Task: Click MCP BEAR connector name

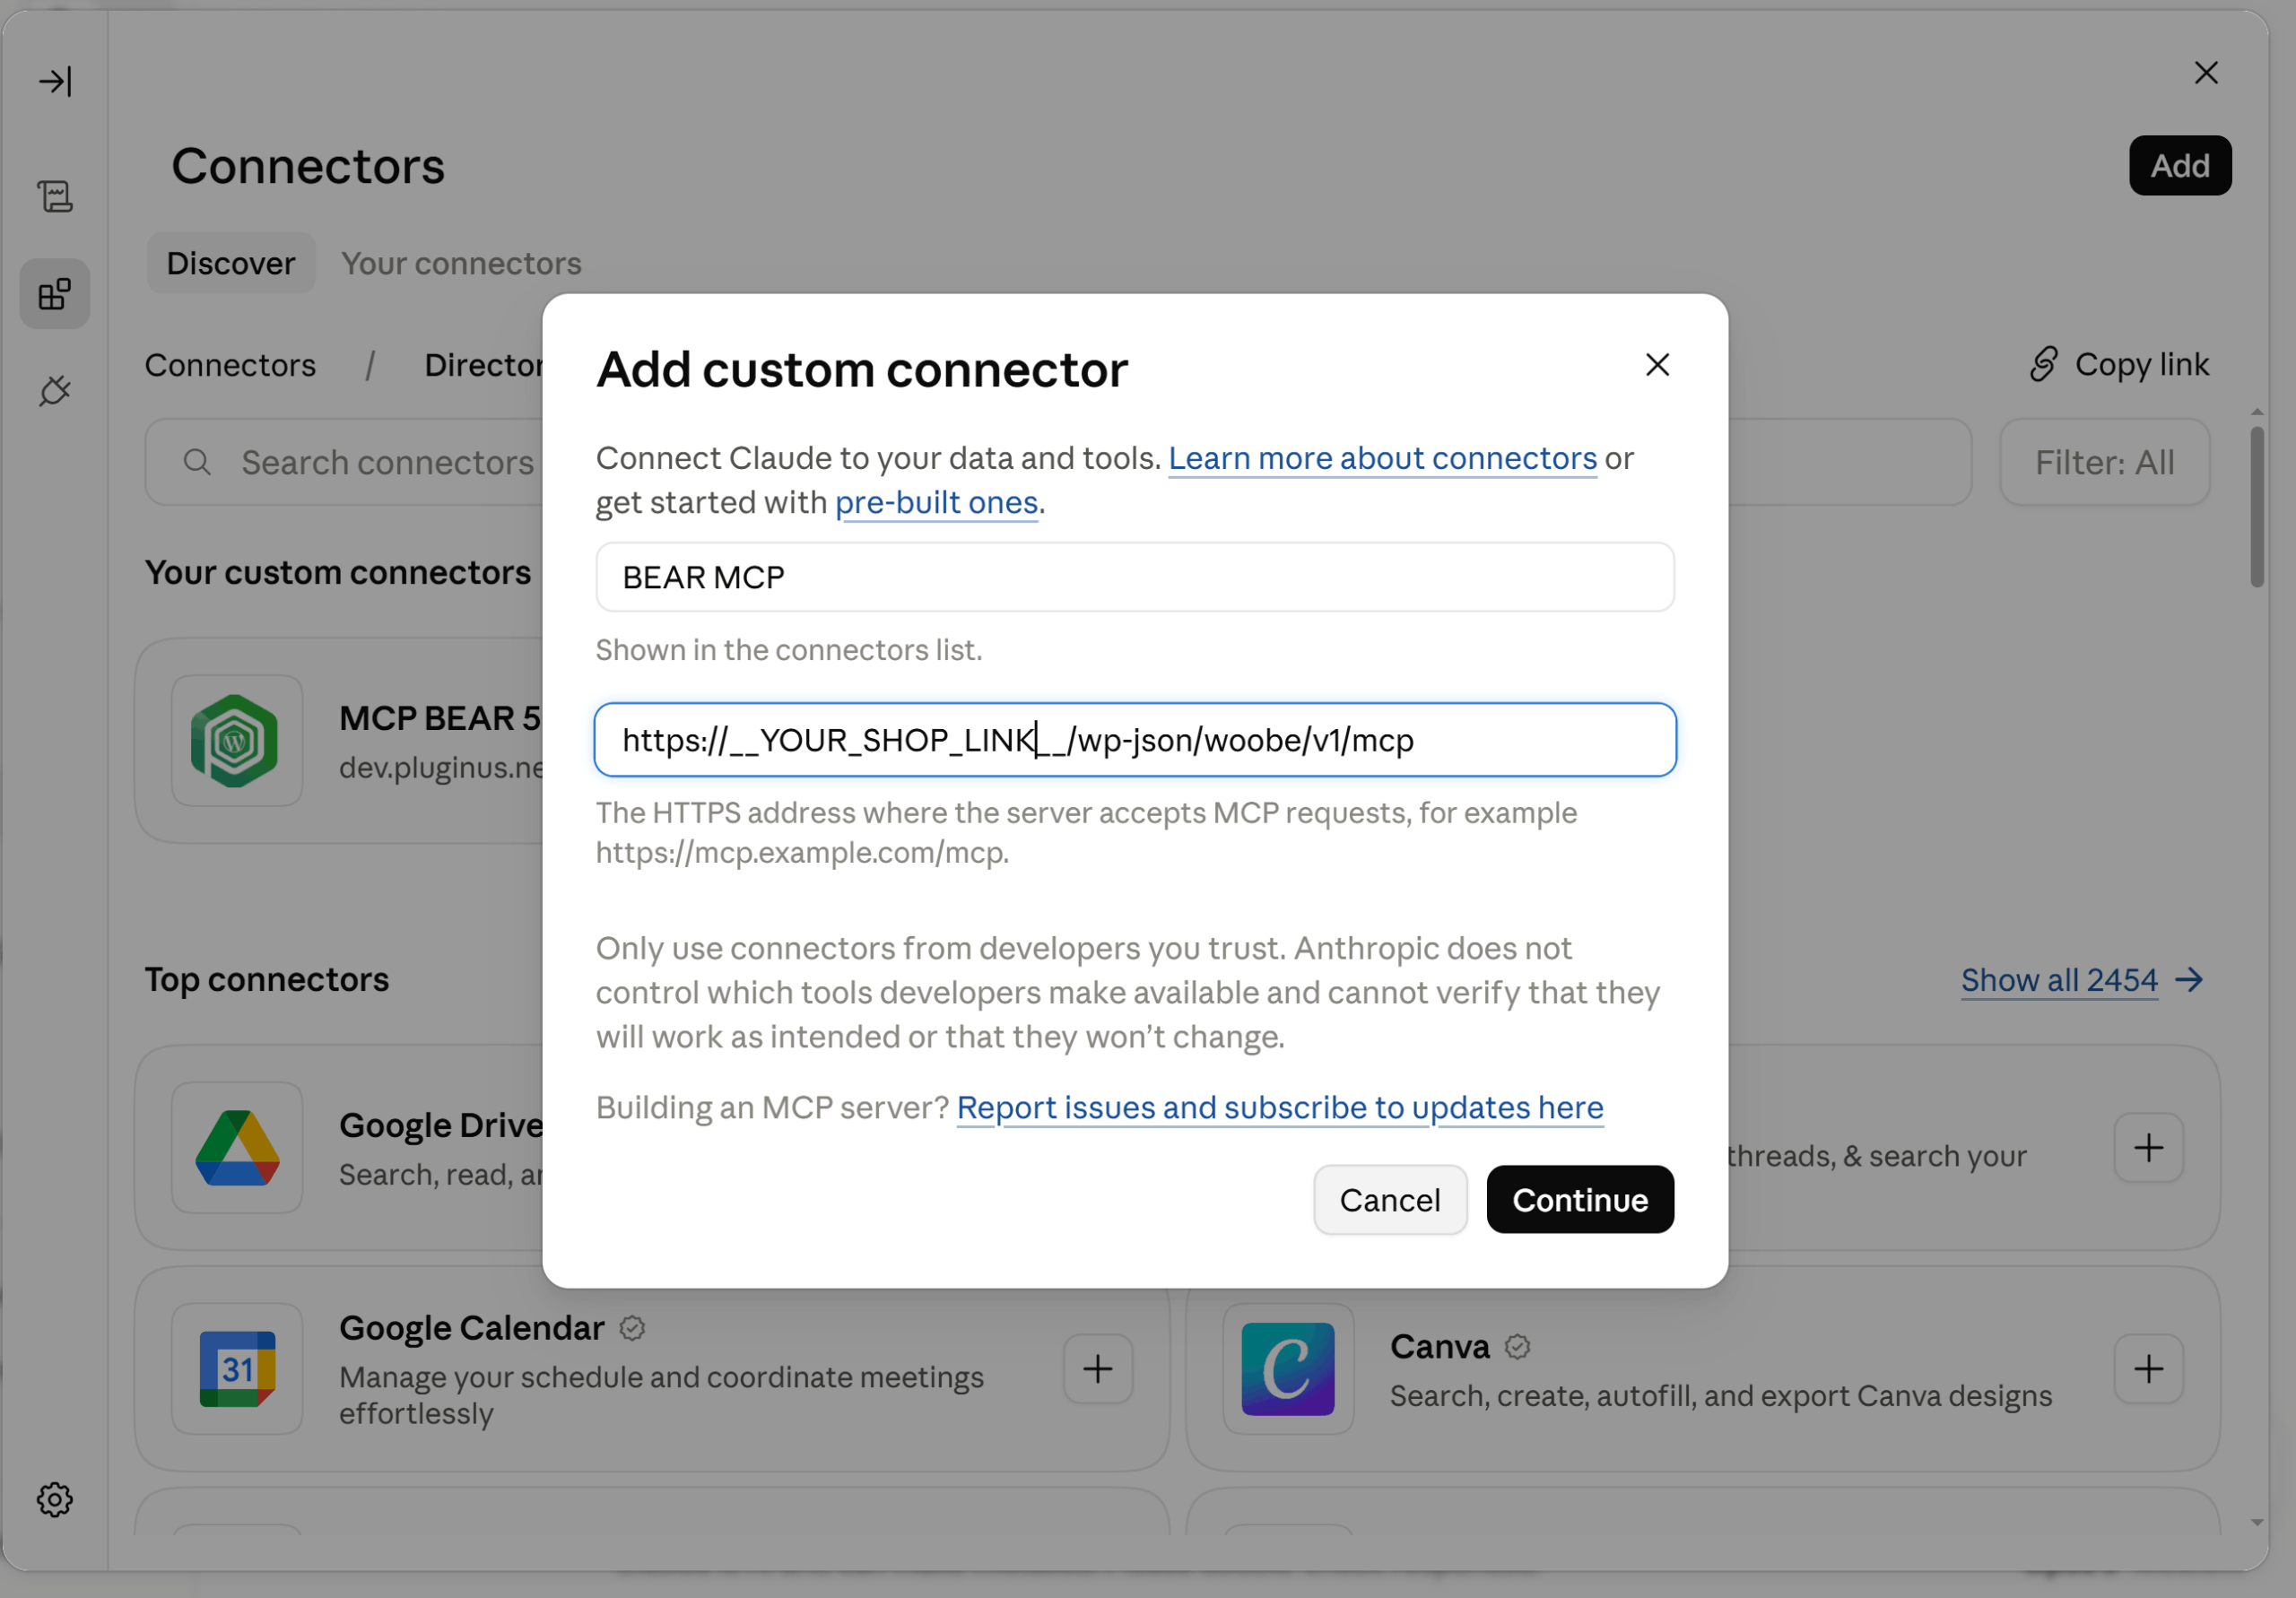Action: click(440, 718)
